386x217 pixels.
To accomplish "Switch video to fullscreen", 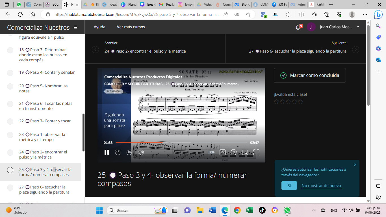I will coord(256,152).
